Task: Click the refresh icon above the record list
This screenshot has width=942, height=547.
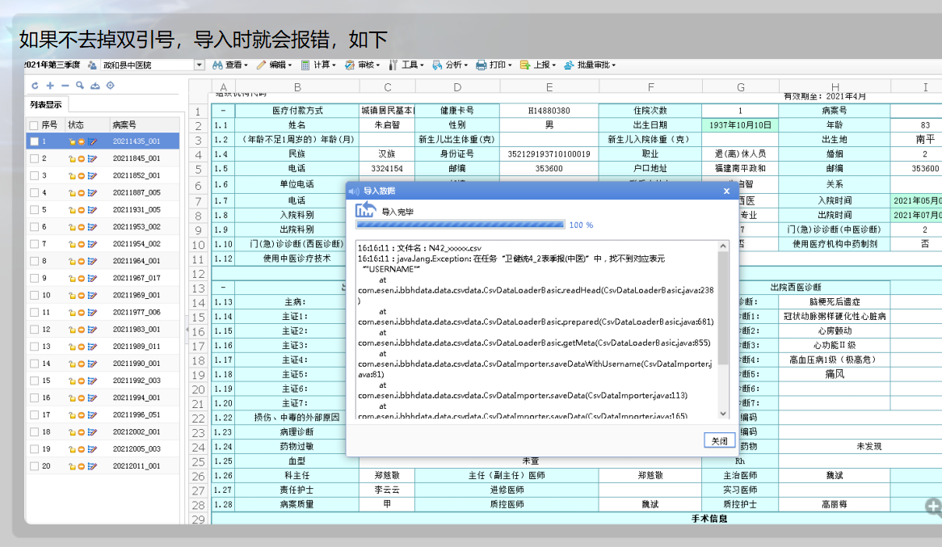Action: [x=35, y=86]
